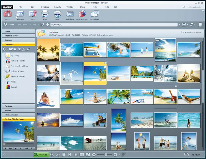Click the media player stop button
This screenshot has width=206, height=159.
coord(16,148)
